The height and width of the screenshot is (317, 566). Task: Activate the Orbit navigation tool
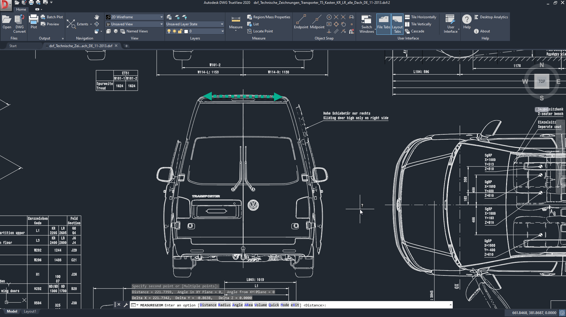97,24
